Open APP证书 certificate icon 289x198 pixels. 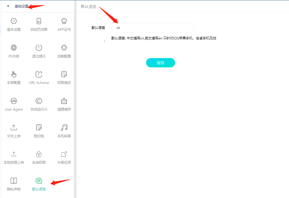pos(64,21)
